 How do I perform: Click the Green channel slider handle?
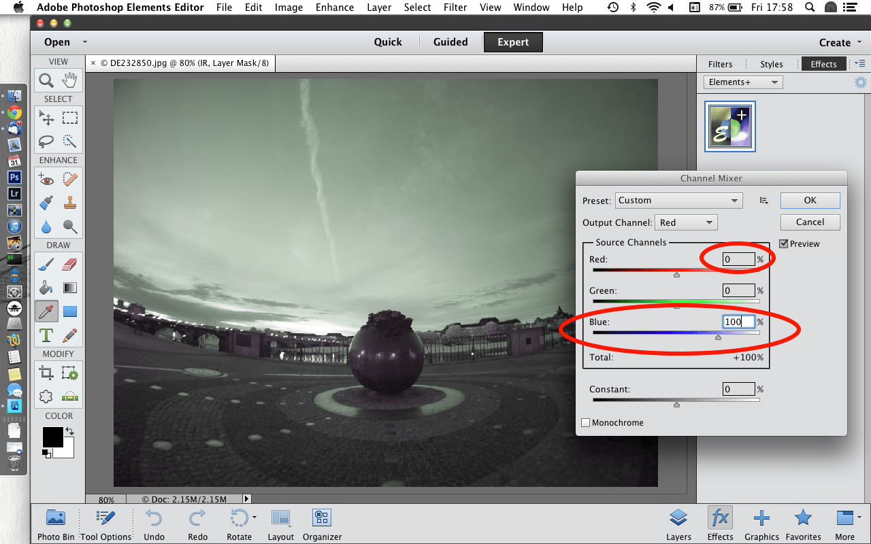[676, 306]
